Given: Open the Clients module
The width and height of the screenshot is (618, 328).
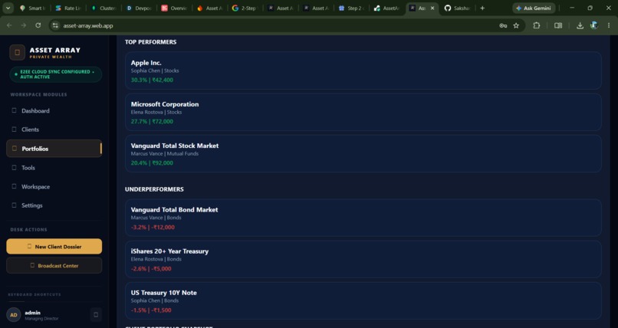Looking at the screenshot, I should (54, 130).
